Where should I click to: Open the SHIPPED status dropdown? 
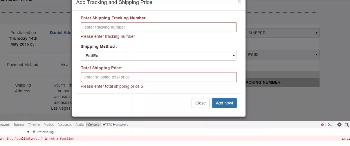282,33
